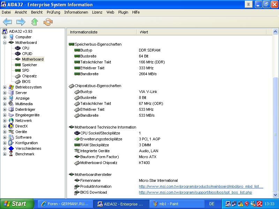The width and height of the screenshot is (279, 209).
Task: Expand the Netzwerk tree node
Action: tap(5, 121)
